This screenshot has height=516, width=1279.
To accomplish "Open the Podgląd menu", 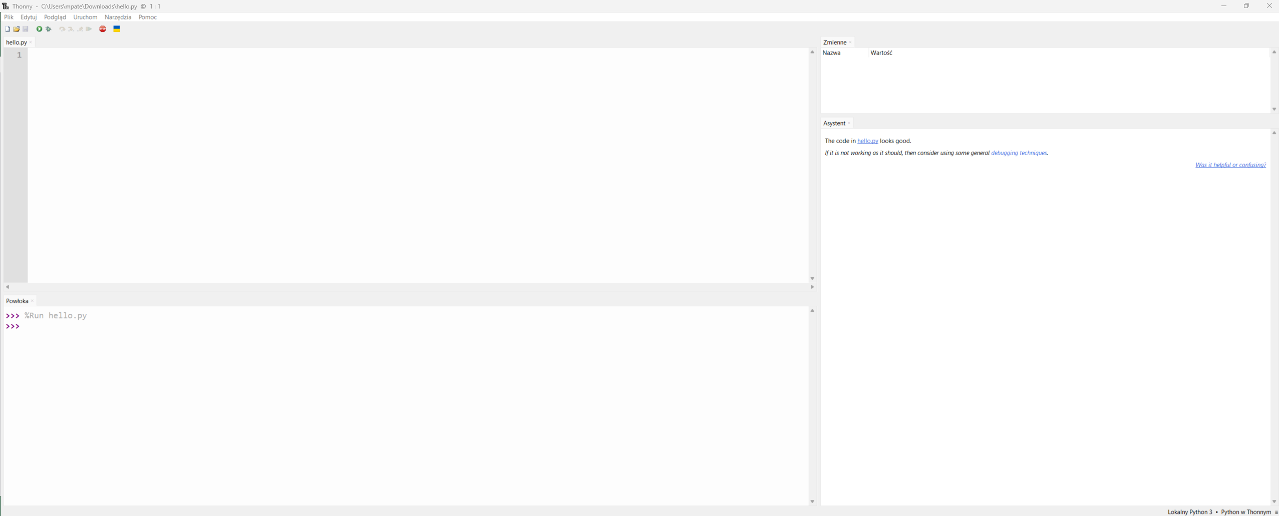I will click(55, 17).
